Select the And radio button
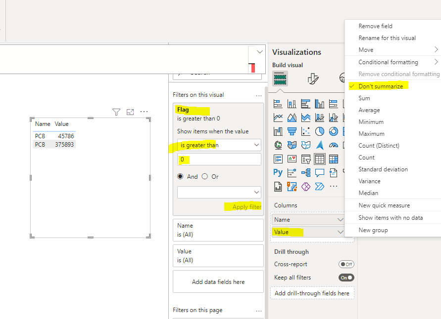Image resolution: width=441 pixels, height=319 pixels. pos(180,176)
